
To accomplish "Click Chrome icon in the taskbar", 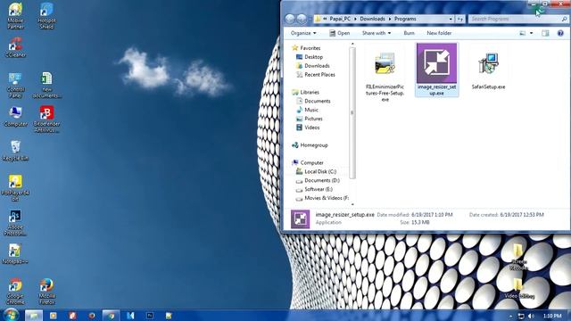I will coord(111,316).
